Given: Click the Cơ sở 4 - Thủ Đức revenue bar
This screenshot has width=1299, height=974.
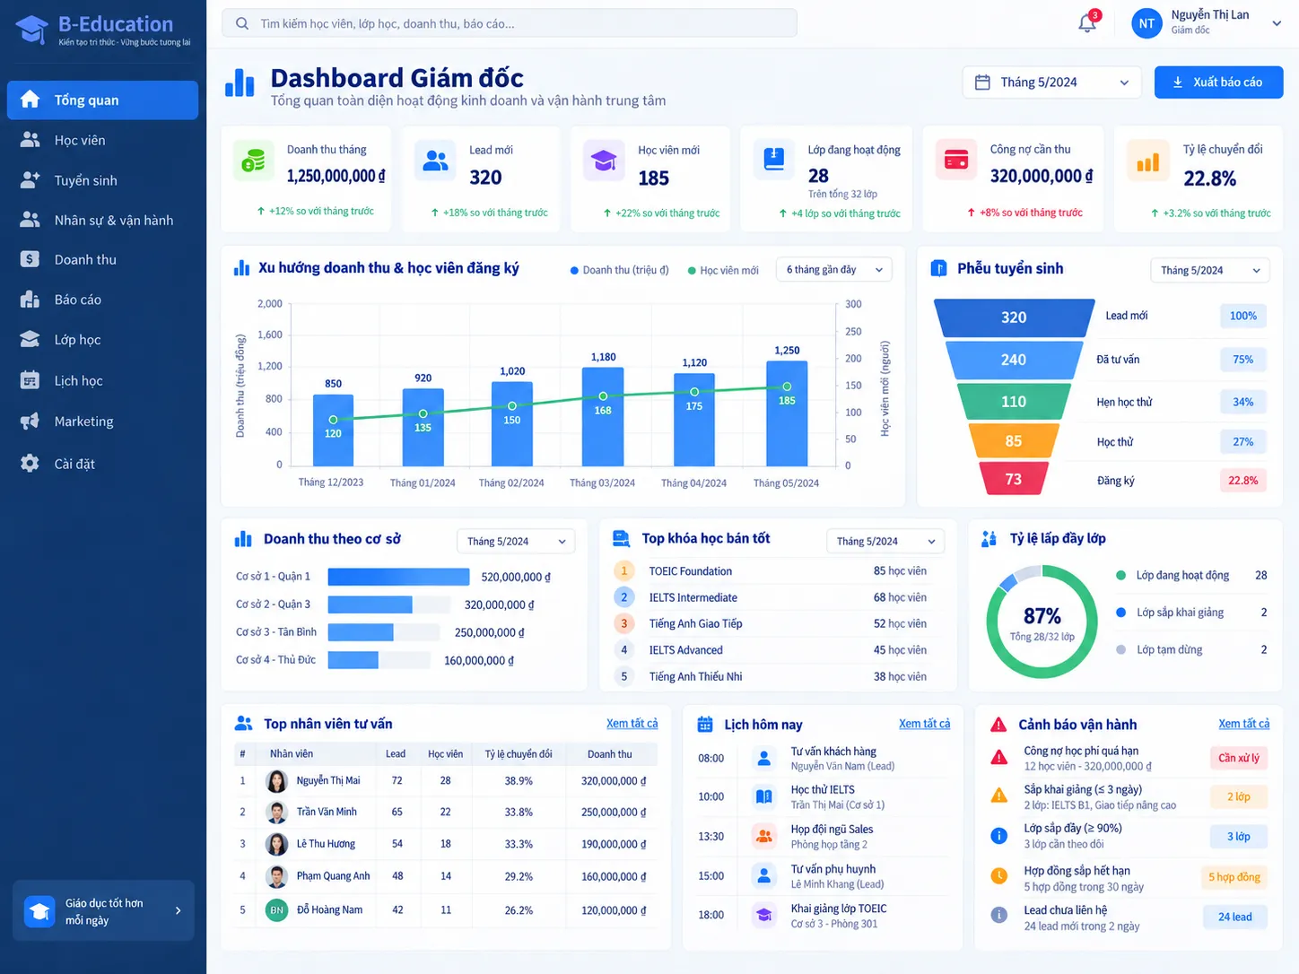Looking at the screenshot, I should coord(353,660).
